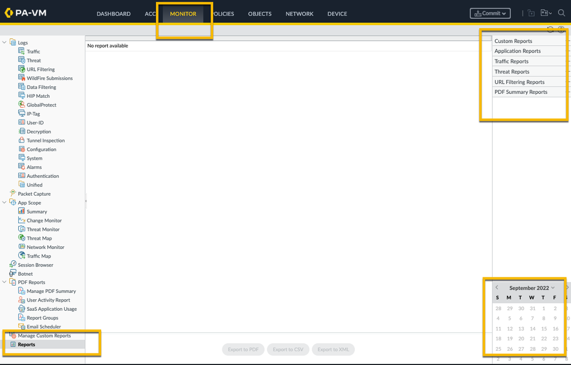Click the Tunnel Inspection icon

22,140
